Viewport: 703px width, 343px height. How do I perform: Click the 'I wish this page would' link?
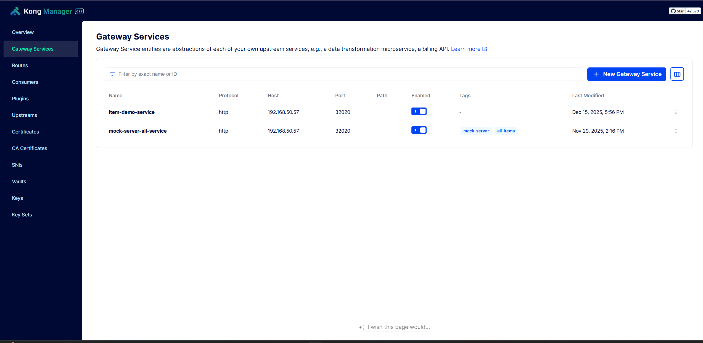coord(398,327)
